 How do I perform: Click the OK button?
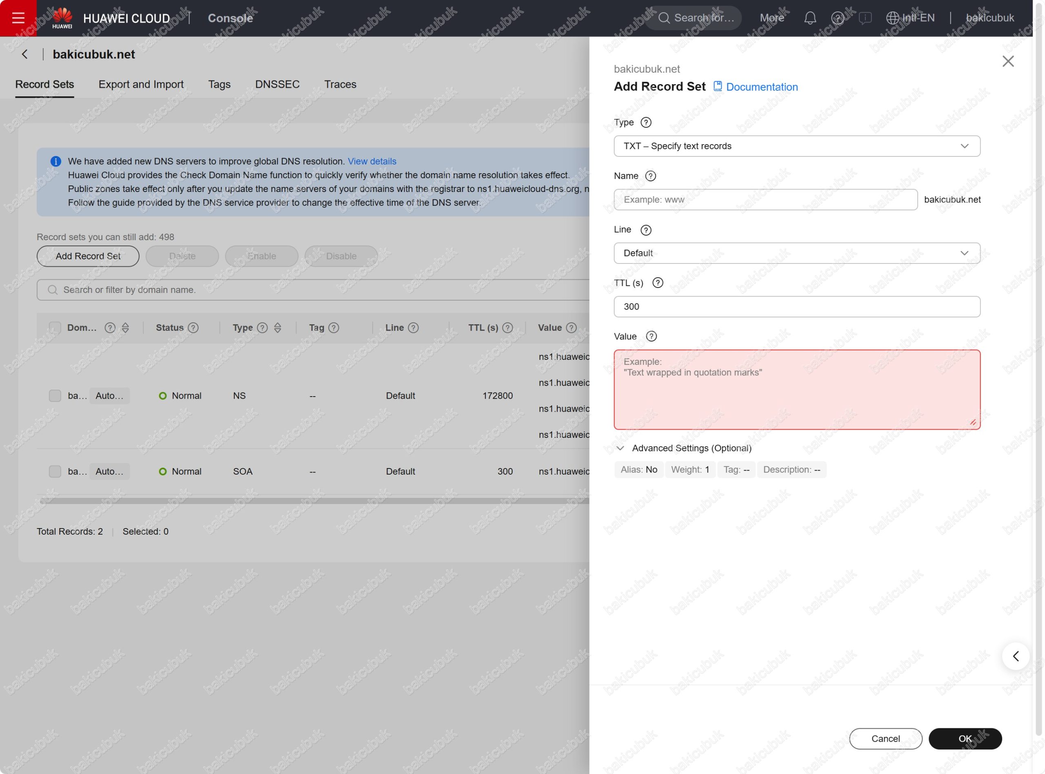(x=965, y=738)
